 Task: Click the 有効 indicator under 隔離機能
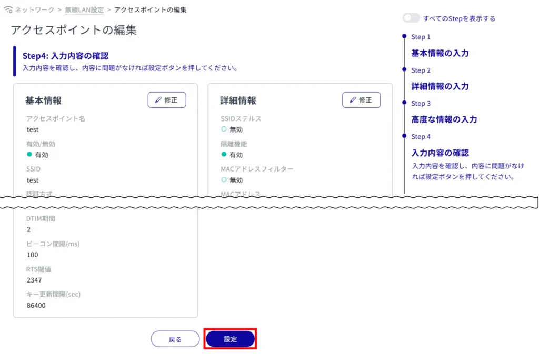224,155
